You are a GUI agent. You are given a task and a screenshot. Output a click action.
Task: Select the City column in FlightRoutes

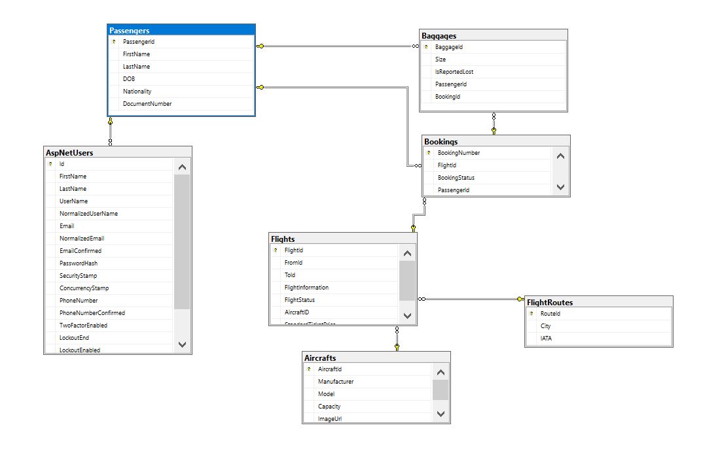tap(599, 326)
